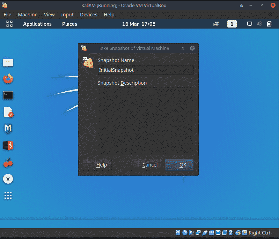Click the clock showing 16 Mar 17:05
The image size is (279, 239).
pos(139,24)
